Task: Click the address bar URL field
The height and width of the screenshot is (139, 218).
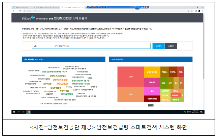Action: pos(104,11)
